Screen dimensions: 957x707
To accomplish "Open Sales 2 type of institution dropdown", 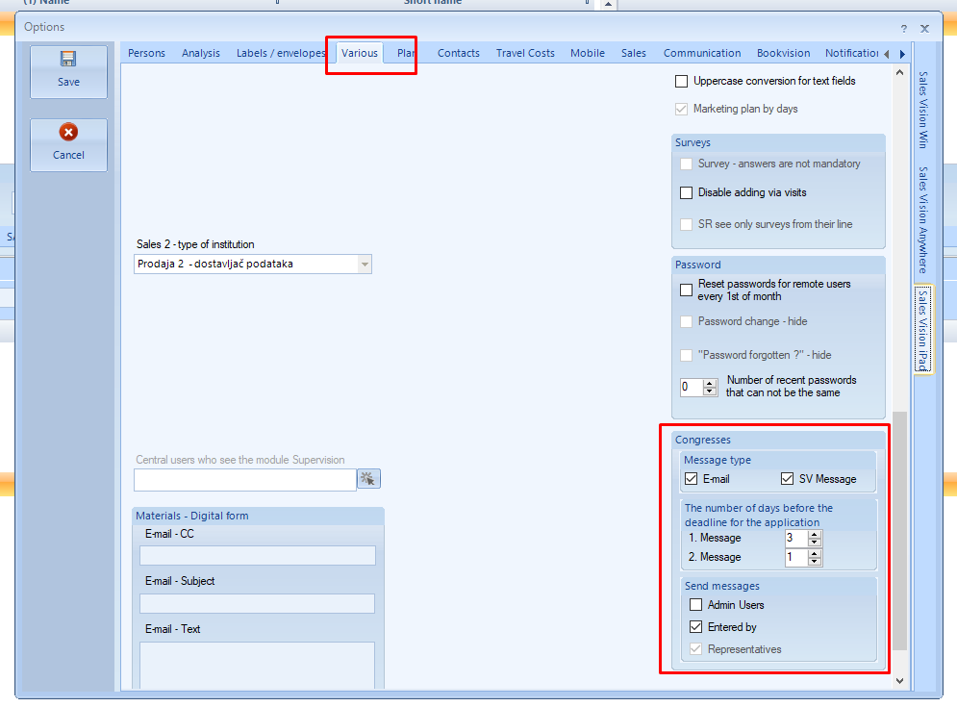I will point(364,265).
